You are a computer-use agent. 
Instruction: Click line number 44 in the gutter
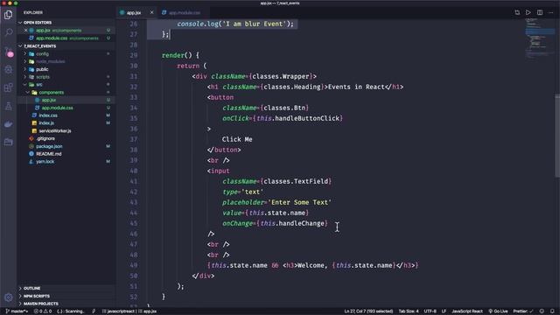(x=134, y=213)
